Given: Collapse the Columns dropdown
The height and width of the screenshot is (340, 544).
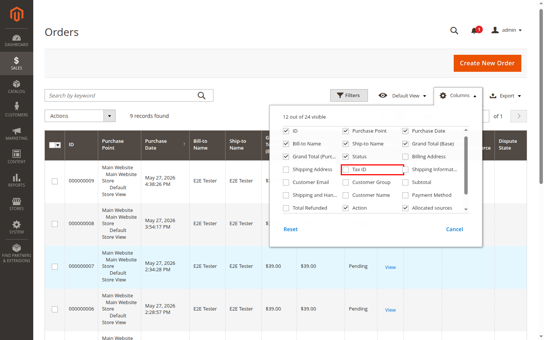Looking at the screenshot, I should [x=458, y=96].
